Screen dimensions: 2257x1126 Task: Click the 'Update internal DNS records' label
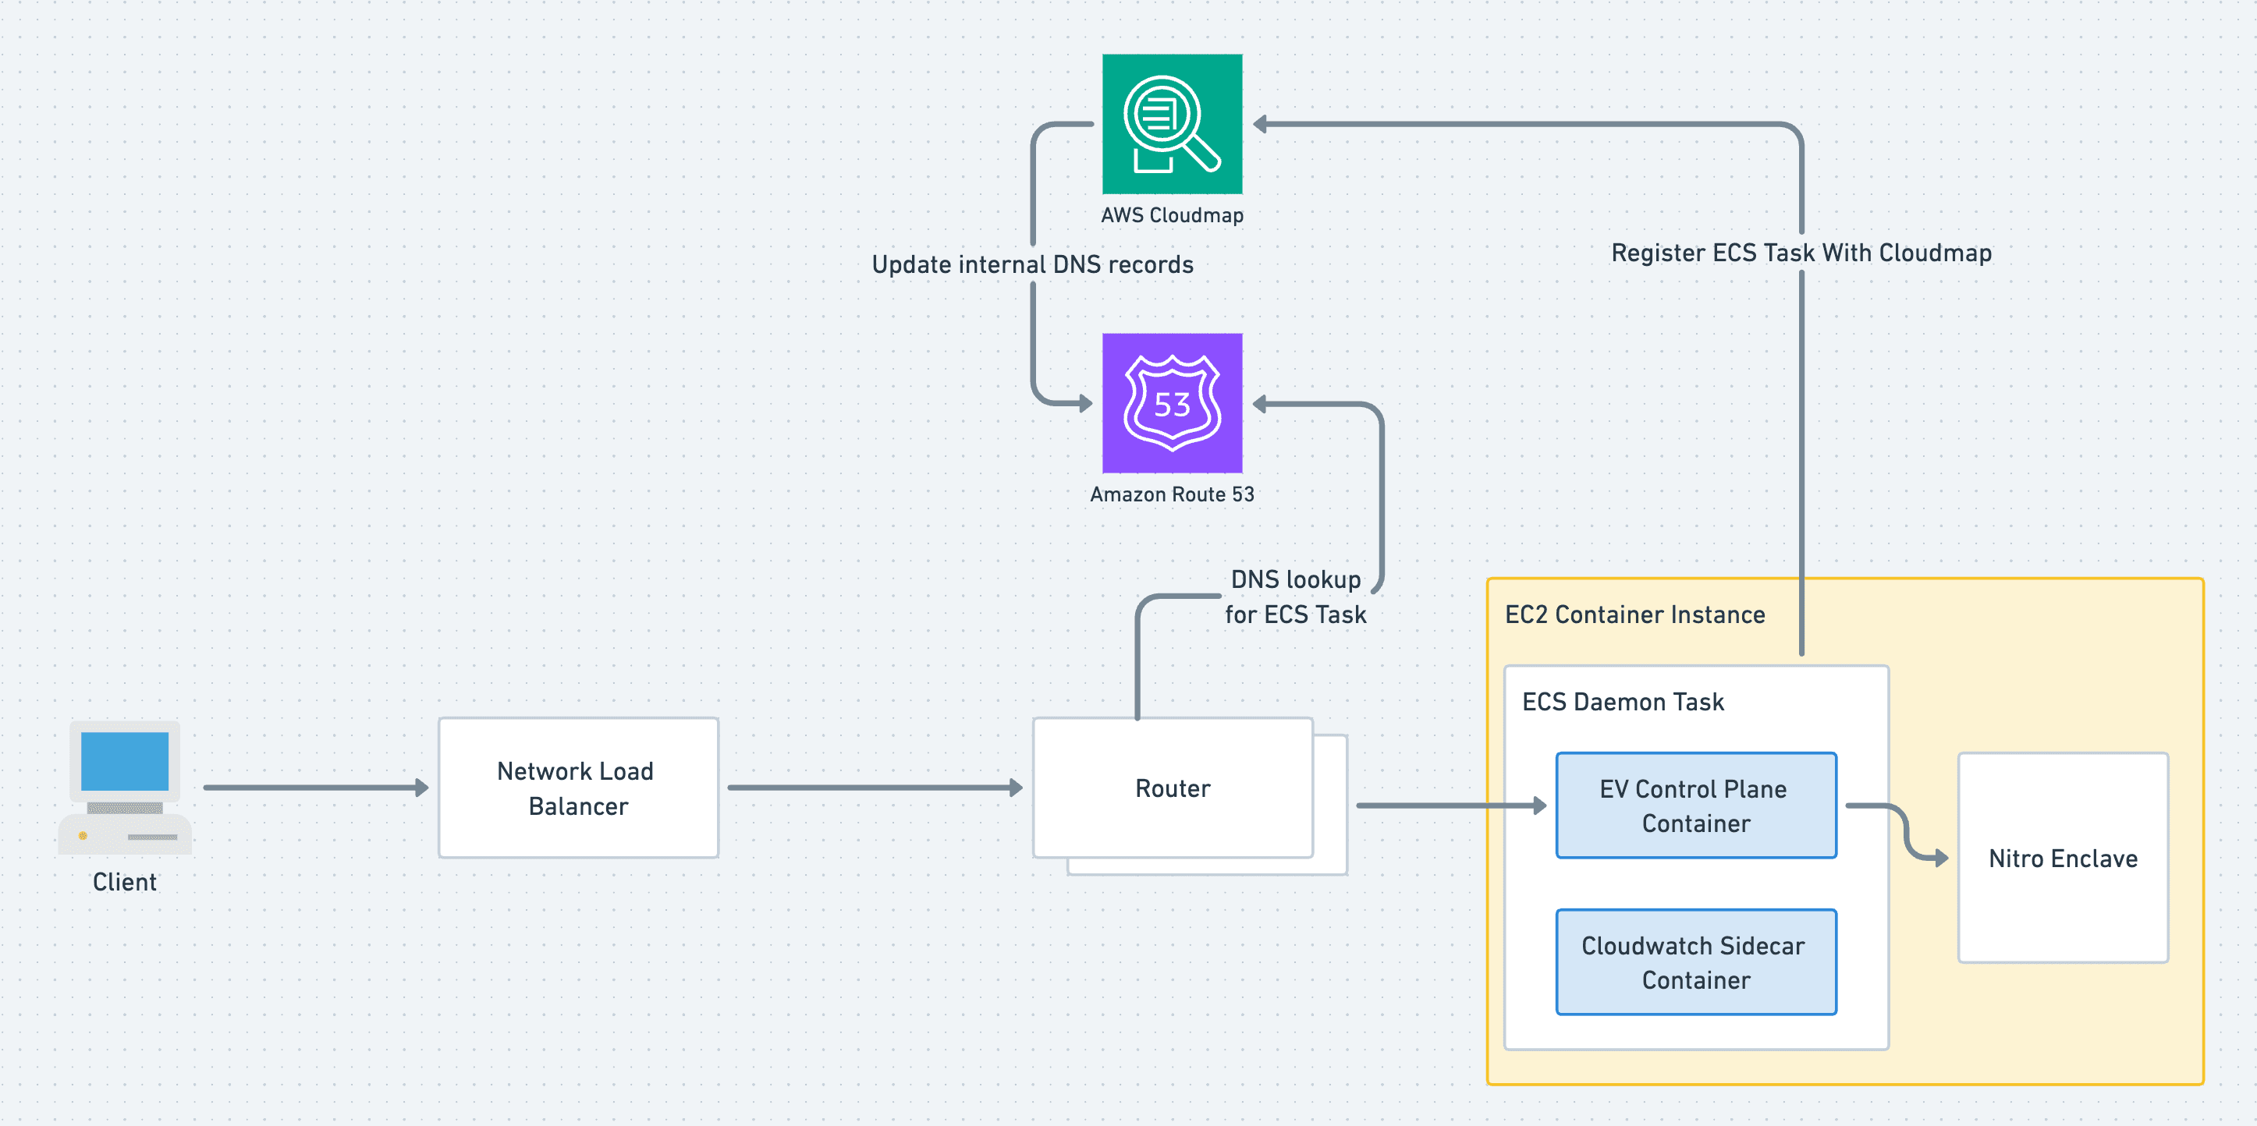tap(1032, 264)
